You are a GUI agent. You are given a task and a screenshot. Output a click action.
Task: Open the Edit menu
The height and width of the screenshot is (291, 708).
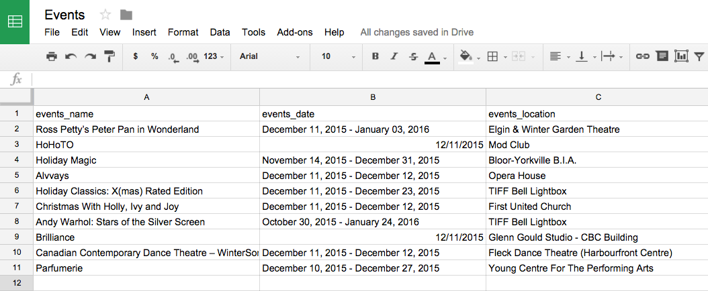pyautogui.click(x=79, y=32)
